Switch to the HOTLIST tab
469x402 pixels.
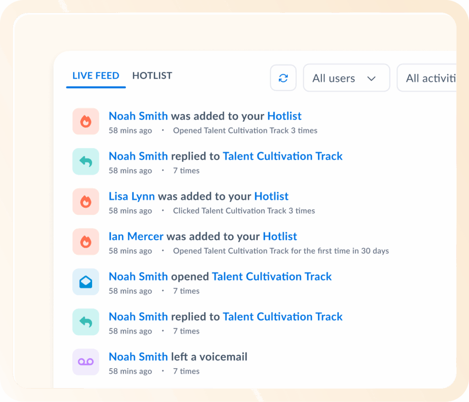click(x=152, y=76)
